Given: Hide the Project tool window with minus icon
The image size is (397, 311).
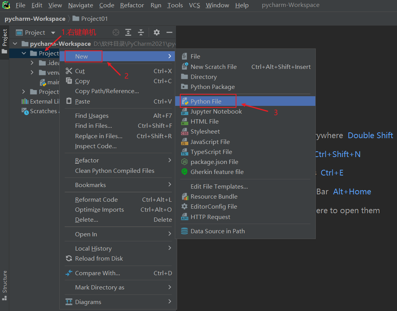Looking at the screenshot, I should 169,32.
